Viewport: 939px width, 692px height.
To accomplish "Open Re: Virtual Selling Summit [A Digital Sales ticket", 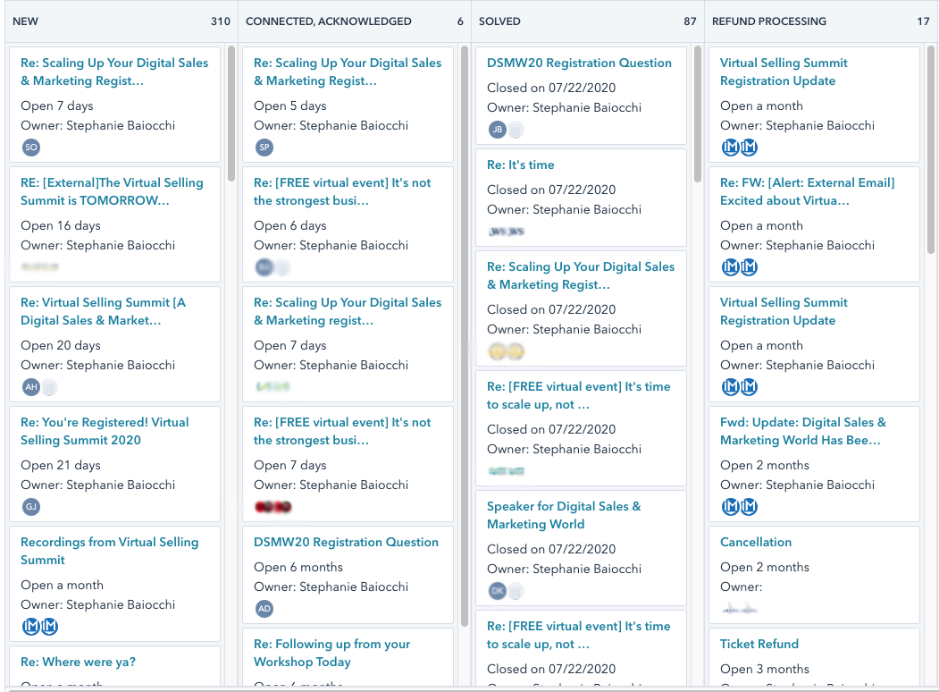I will point(103,311).
